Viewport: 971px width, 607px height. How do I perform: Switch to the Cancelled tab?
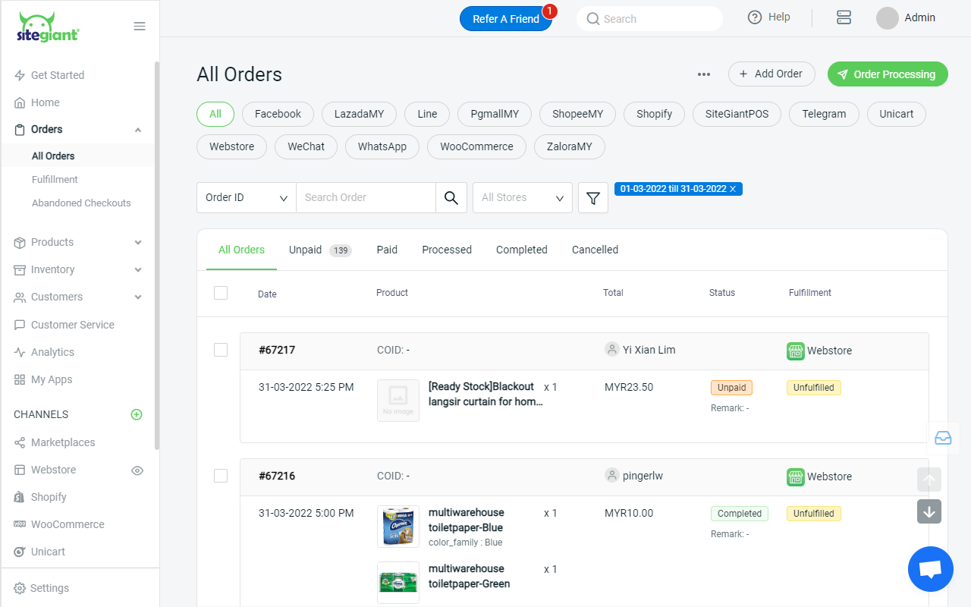pyautogui.click(x=595, y=250)
